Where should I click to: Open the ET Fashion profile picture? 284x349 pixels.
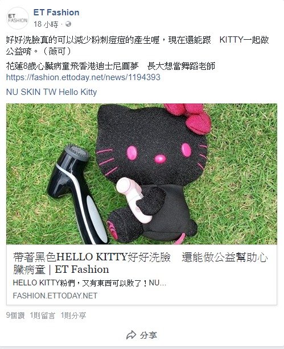click(x=18, y=18)
